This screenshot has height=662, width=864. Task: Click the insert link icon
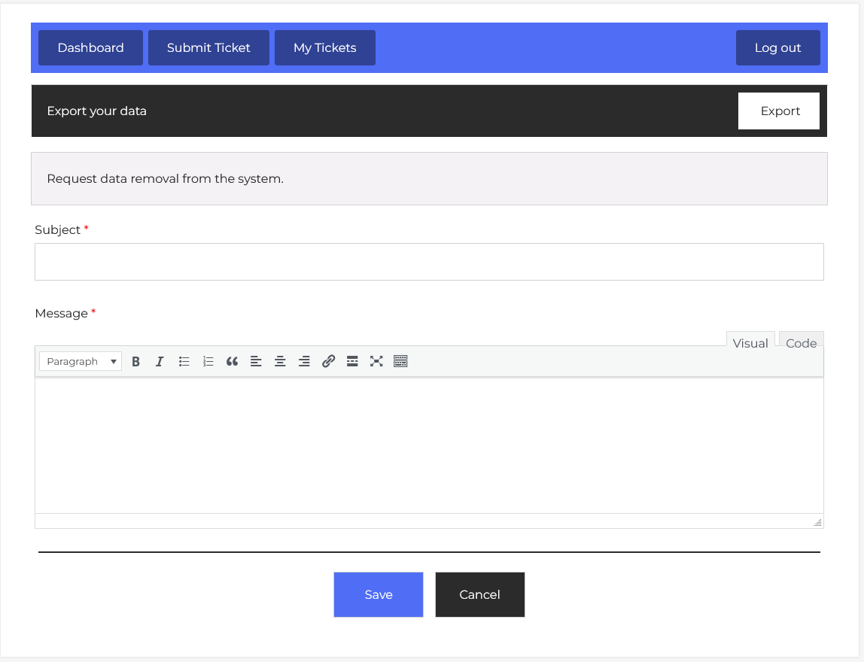point(328,362)
